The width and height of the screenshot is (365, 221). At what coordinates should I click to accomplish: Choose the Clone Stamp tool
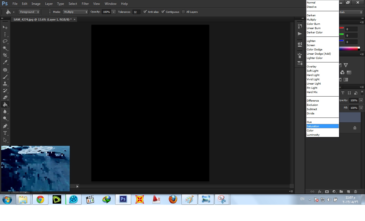point(5,84)
